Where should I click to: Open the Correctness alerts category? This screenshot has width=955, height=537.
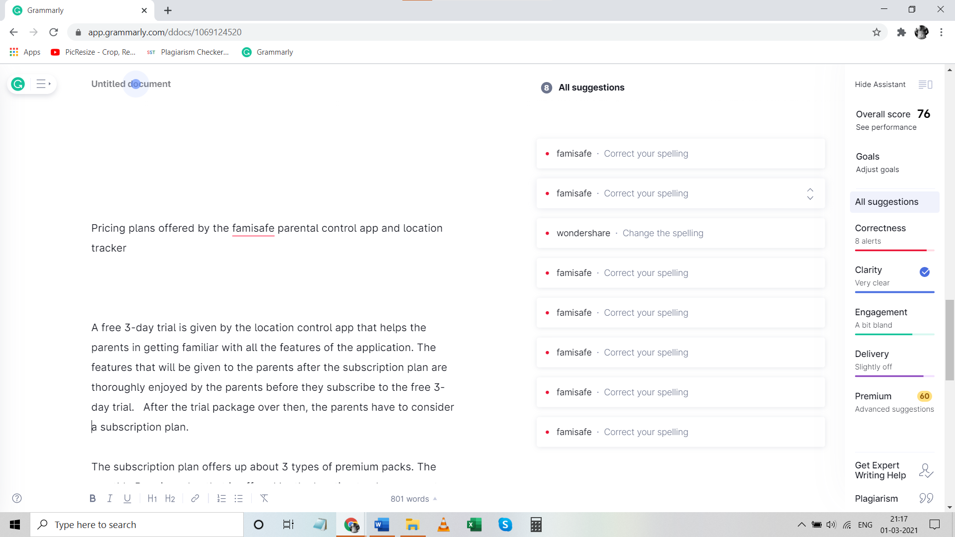pyautogui.click(x=880, y=228)
